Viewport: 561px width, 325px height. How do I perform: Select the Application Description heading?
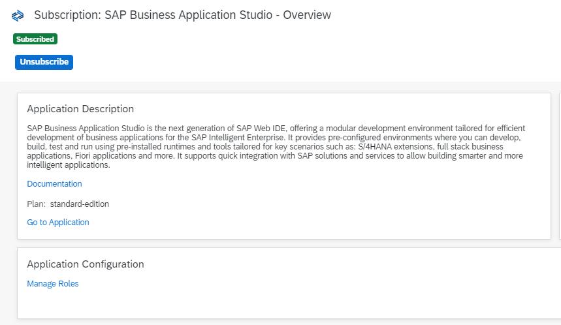click(80, 109)
